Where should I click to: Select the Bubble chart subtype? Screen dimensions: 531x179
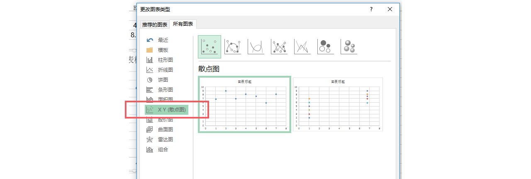click(326, 47)
